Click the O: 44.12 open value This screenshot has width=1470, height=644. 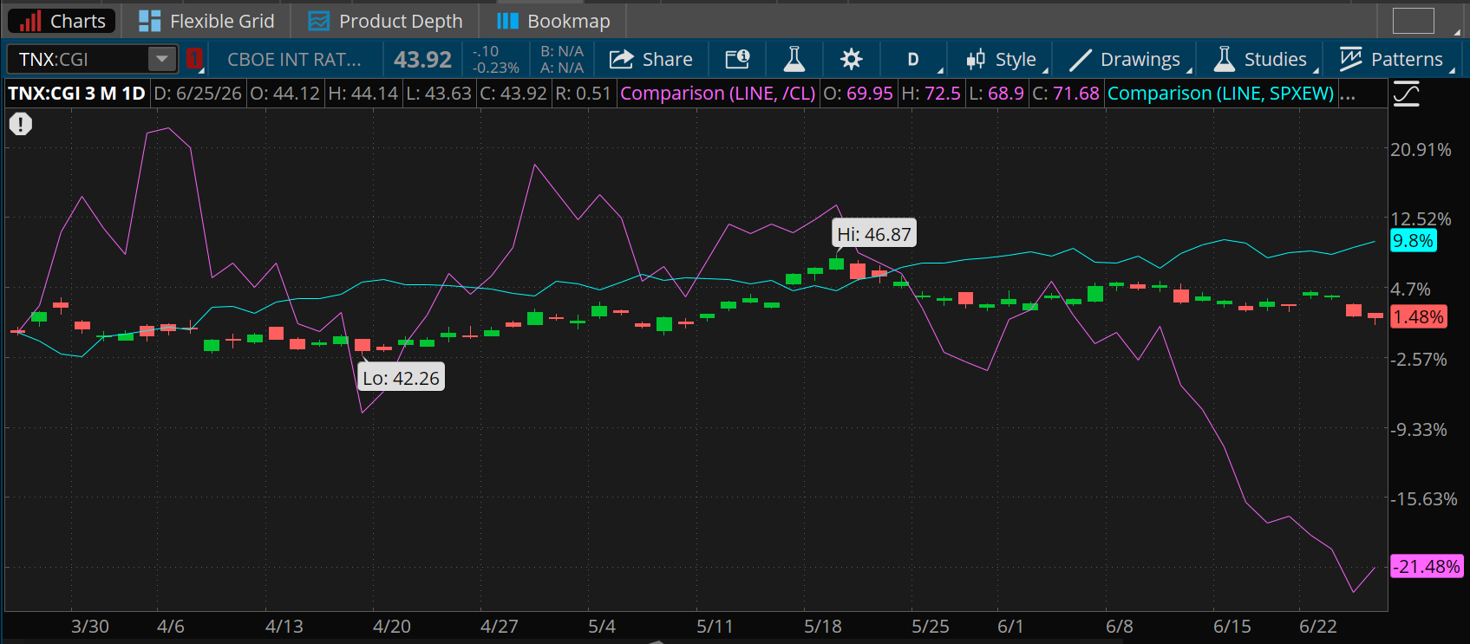tap(284, 93)
